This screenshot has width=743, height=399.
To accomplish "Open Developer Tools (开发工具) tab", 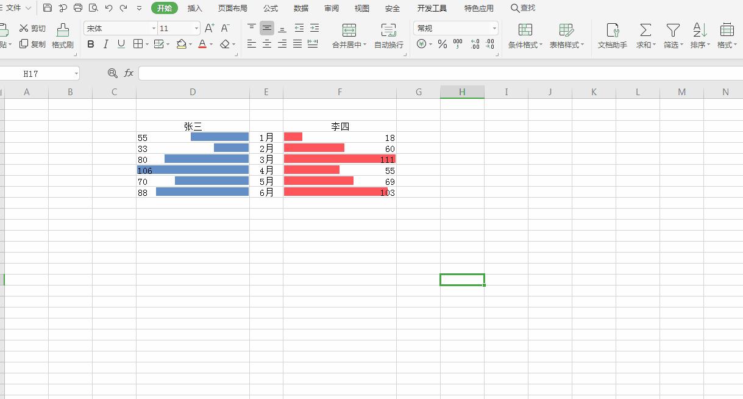I will coord(432,8).
